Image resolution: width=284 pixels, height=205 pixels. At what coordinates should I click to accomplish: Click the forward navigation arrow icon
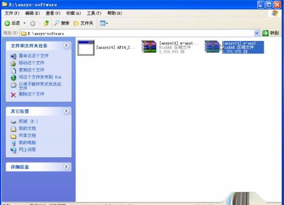coord(33,23)
